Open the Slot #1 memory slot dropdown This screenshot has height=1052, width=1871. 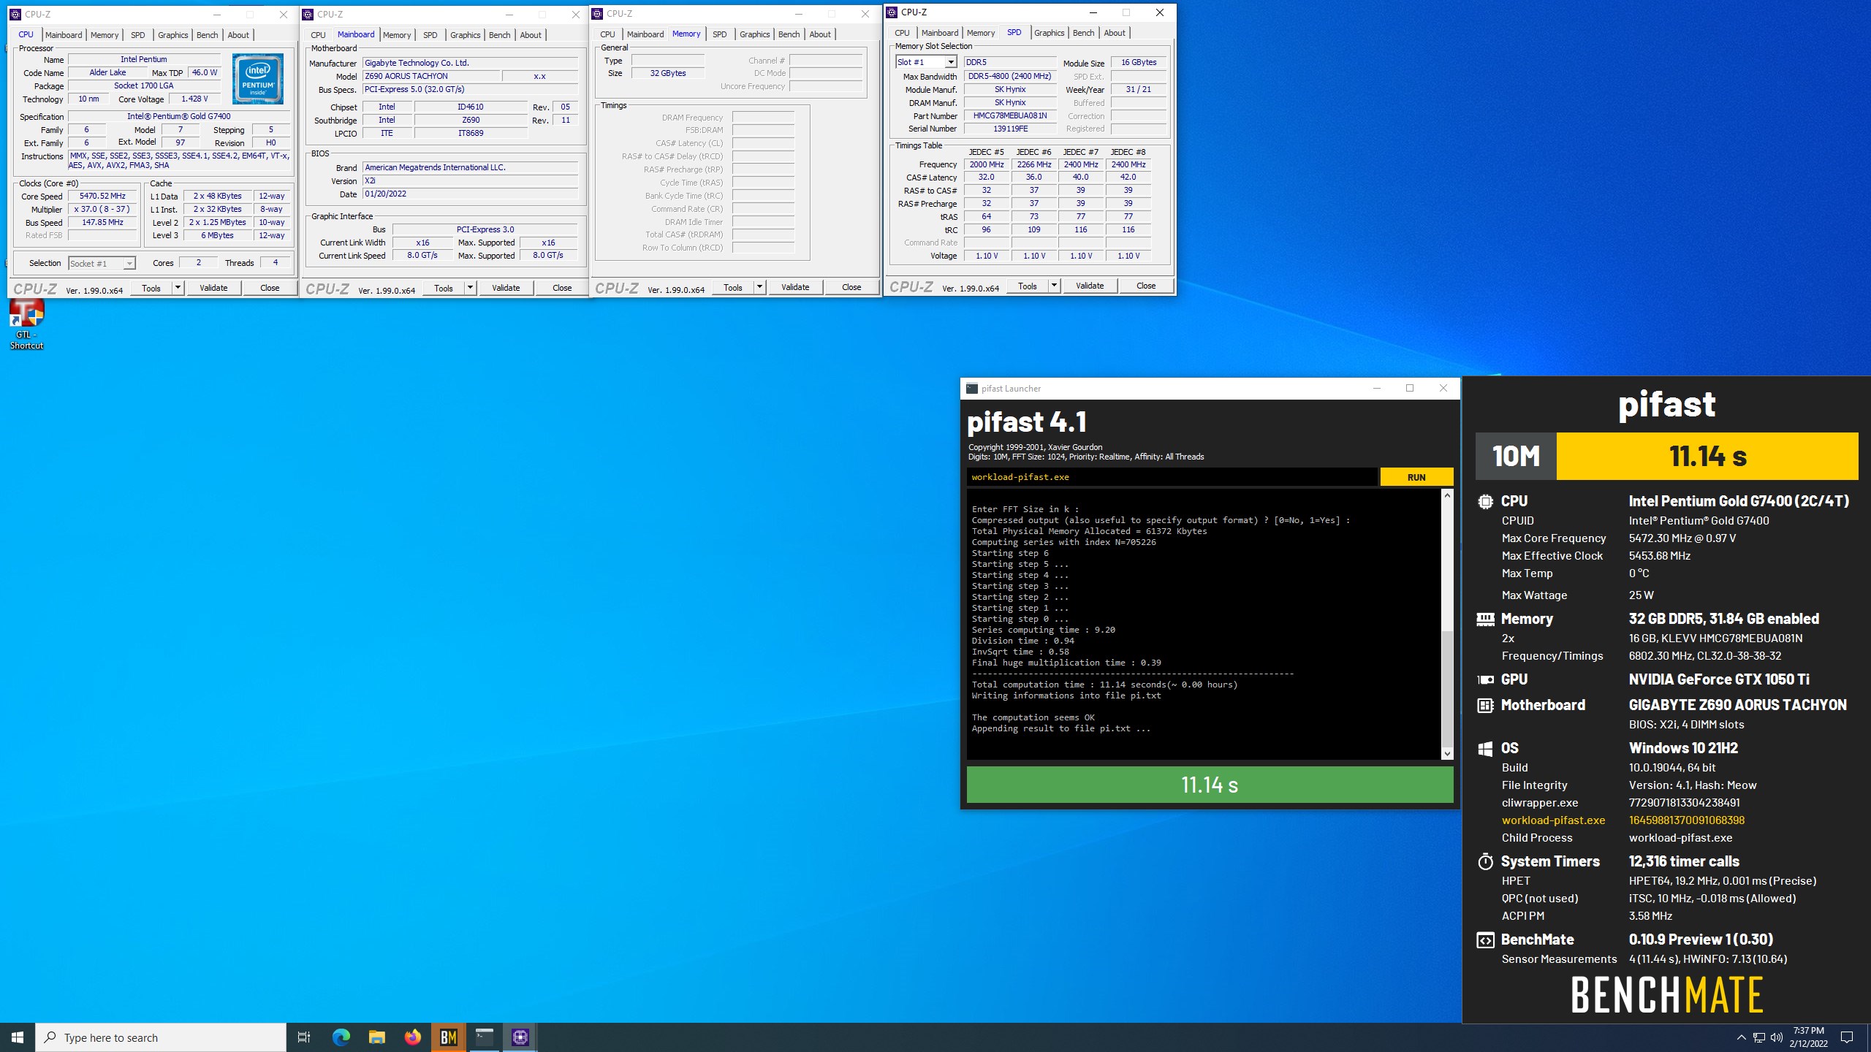[x=926, y=62]
